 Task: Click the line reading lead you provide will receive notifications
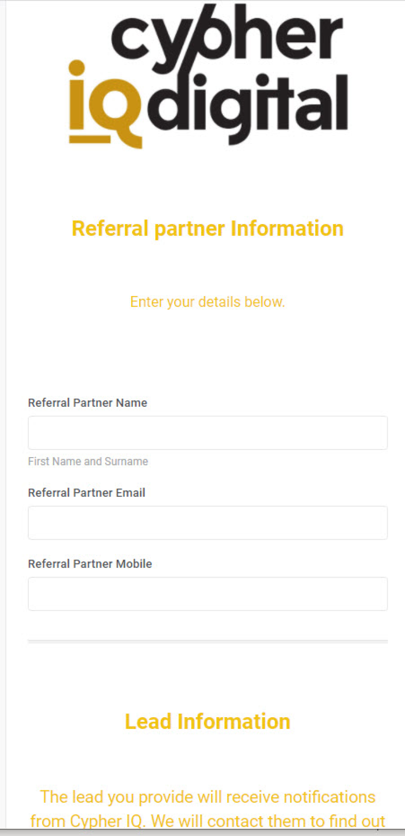(x=208, y=797)
